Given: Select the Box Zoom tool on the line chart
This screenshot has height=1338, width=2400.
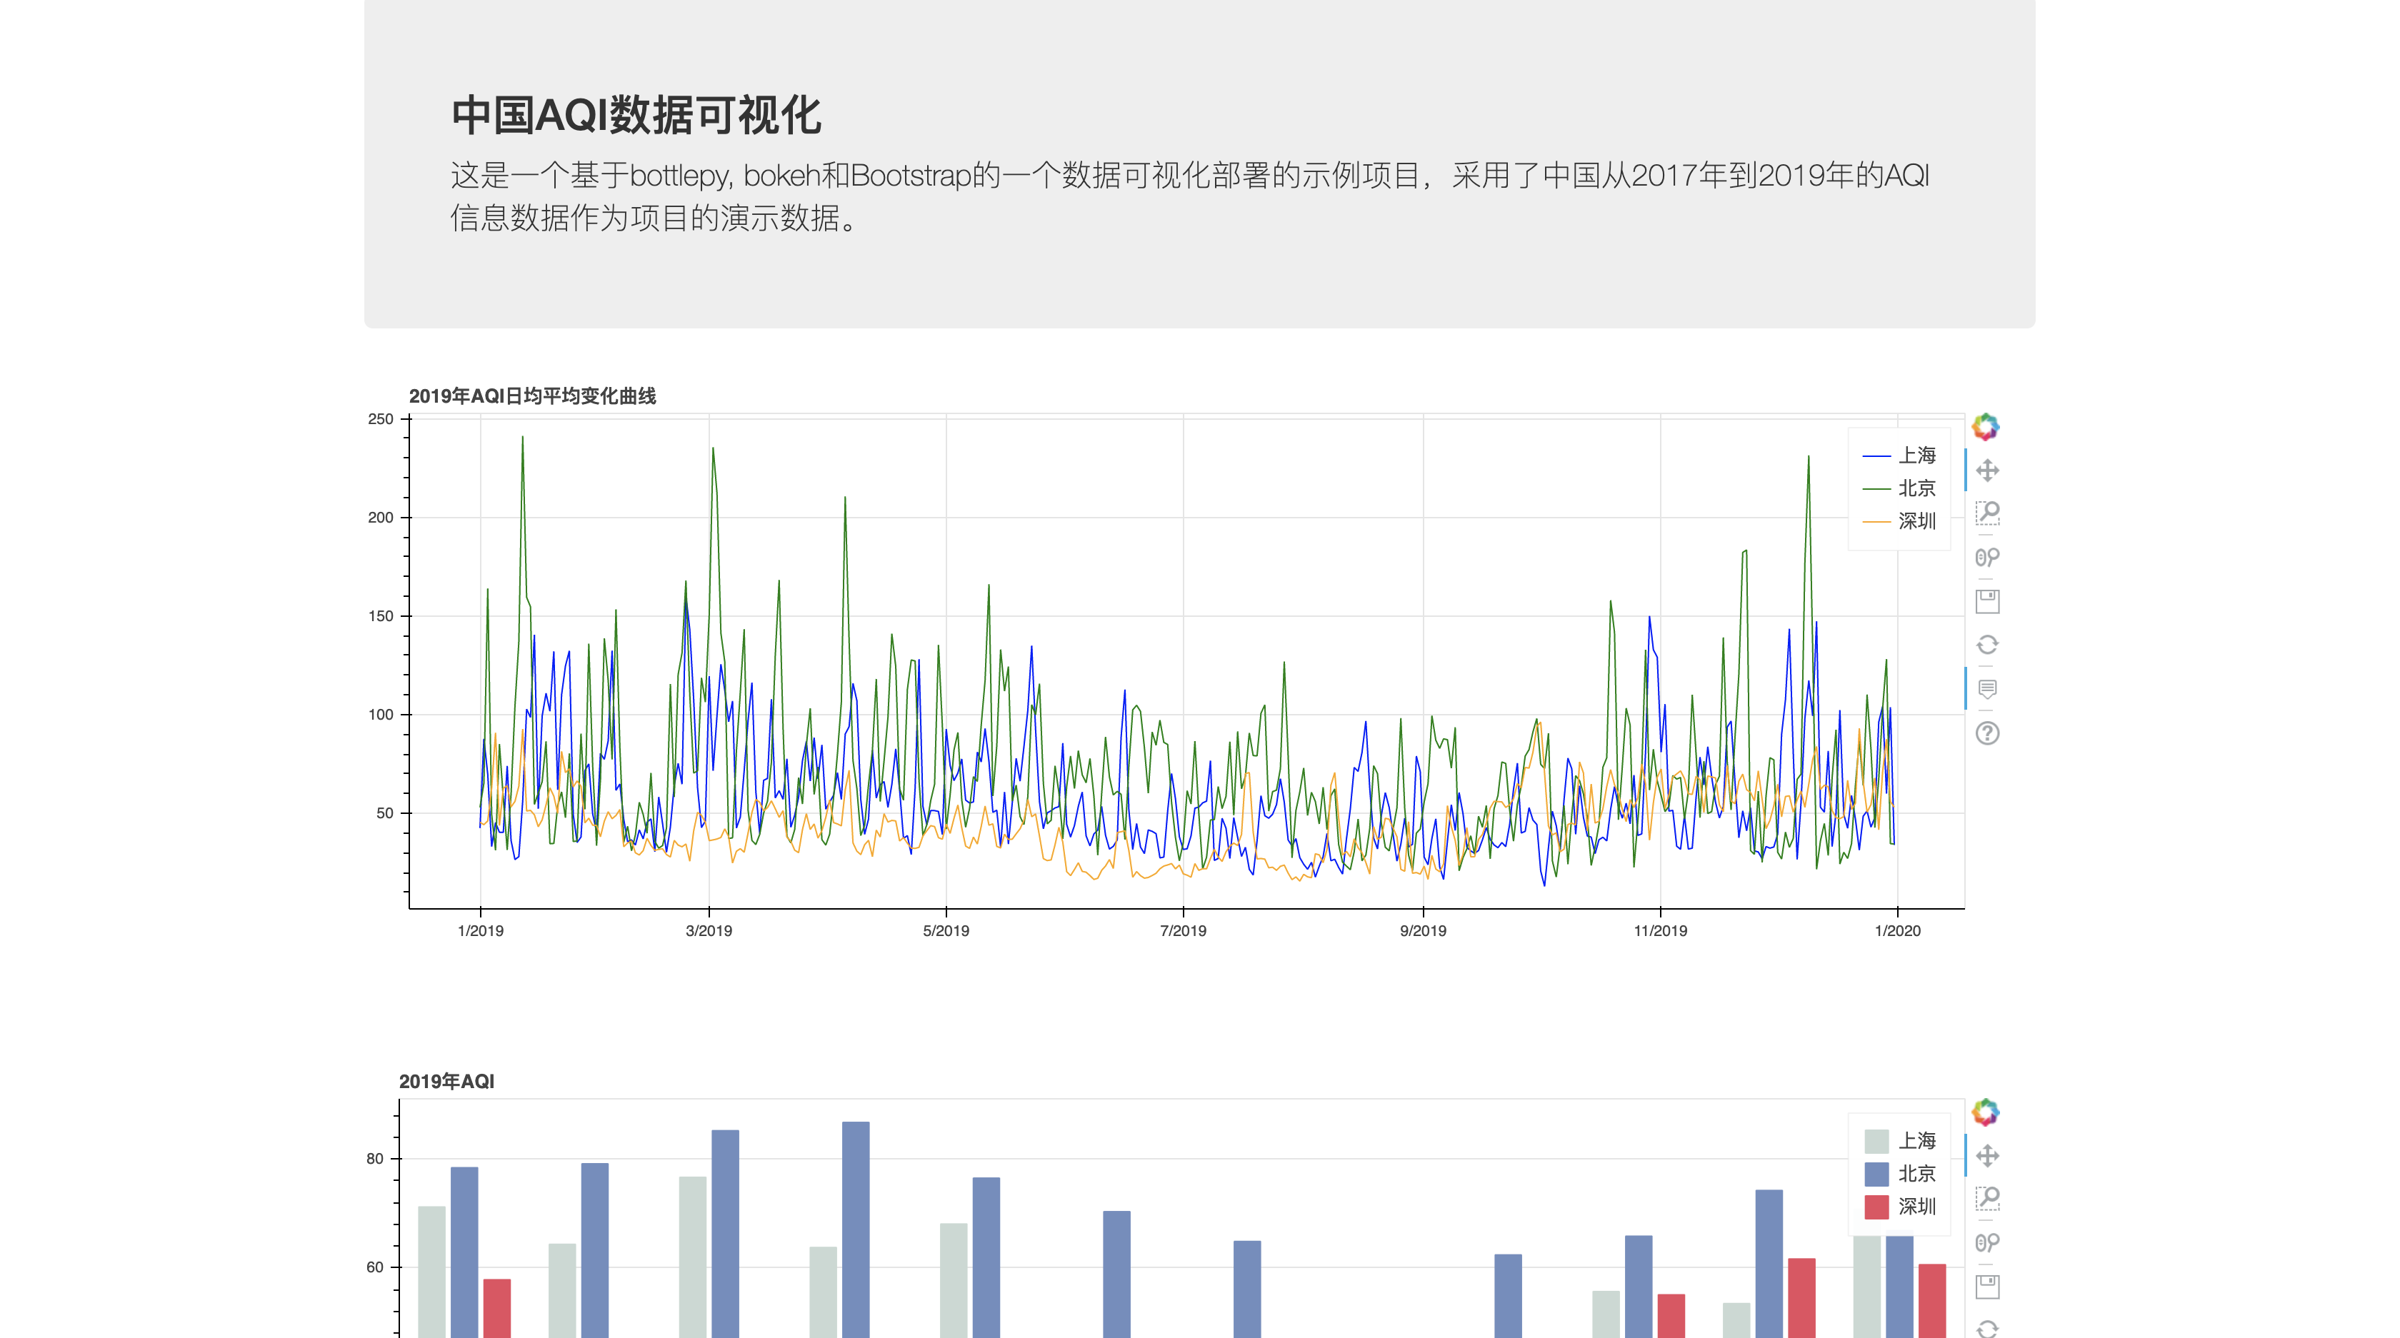Looking at the screenshot, I should 1986,513.
